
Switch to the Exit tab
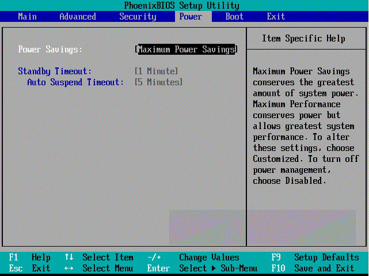pyautogui.click(x=276, y=17)
